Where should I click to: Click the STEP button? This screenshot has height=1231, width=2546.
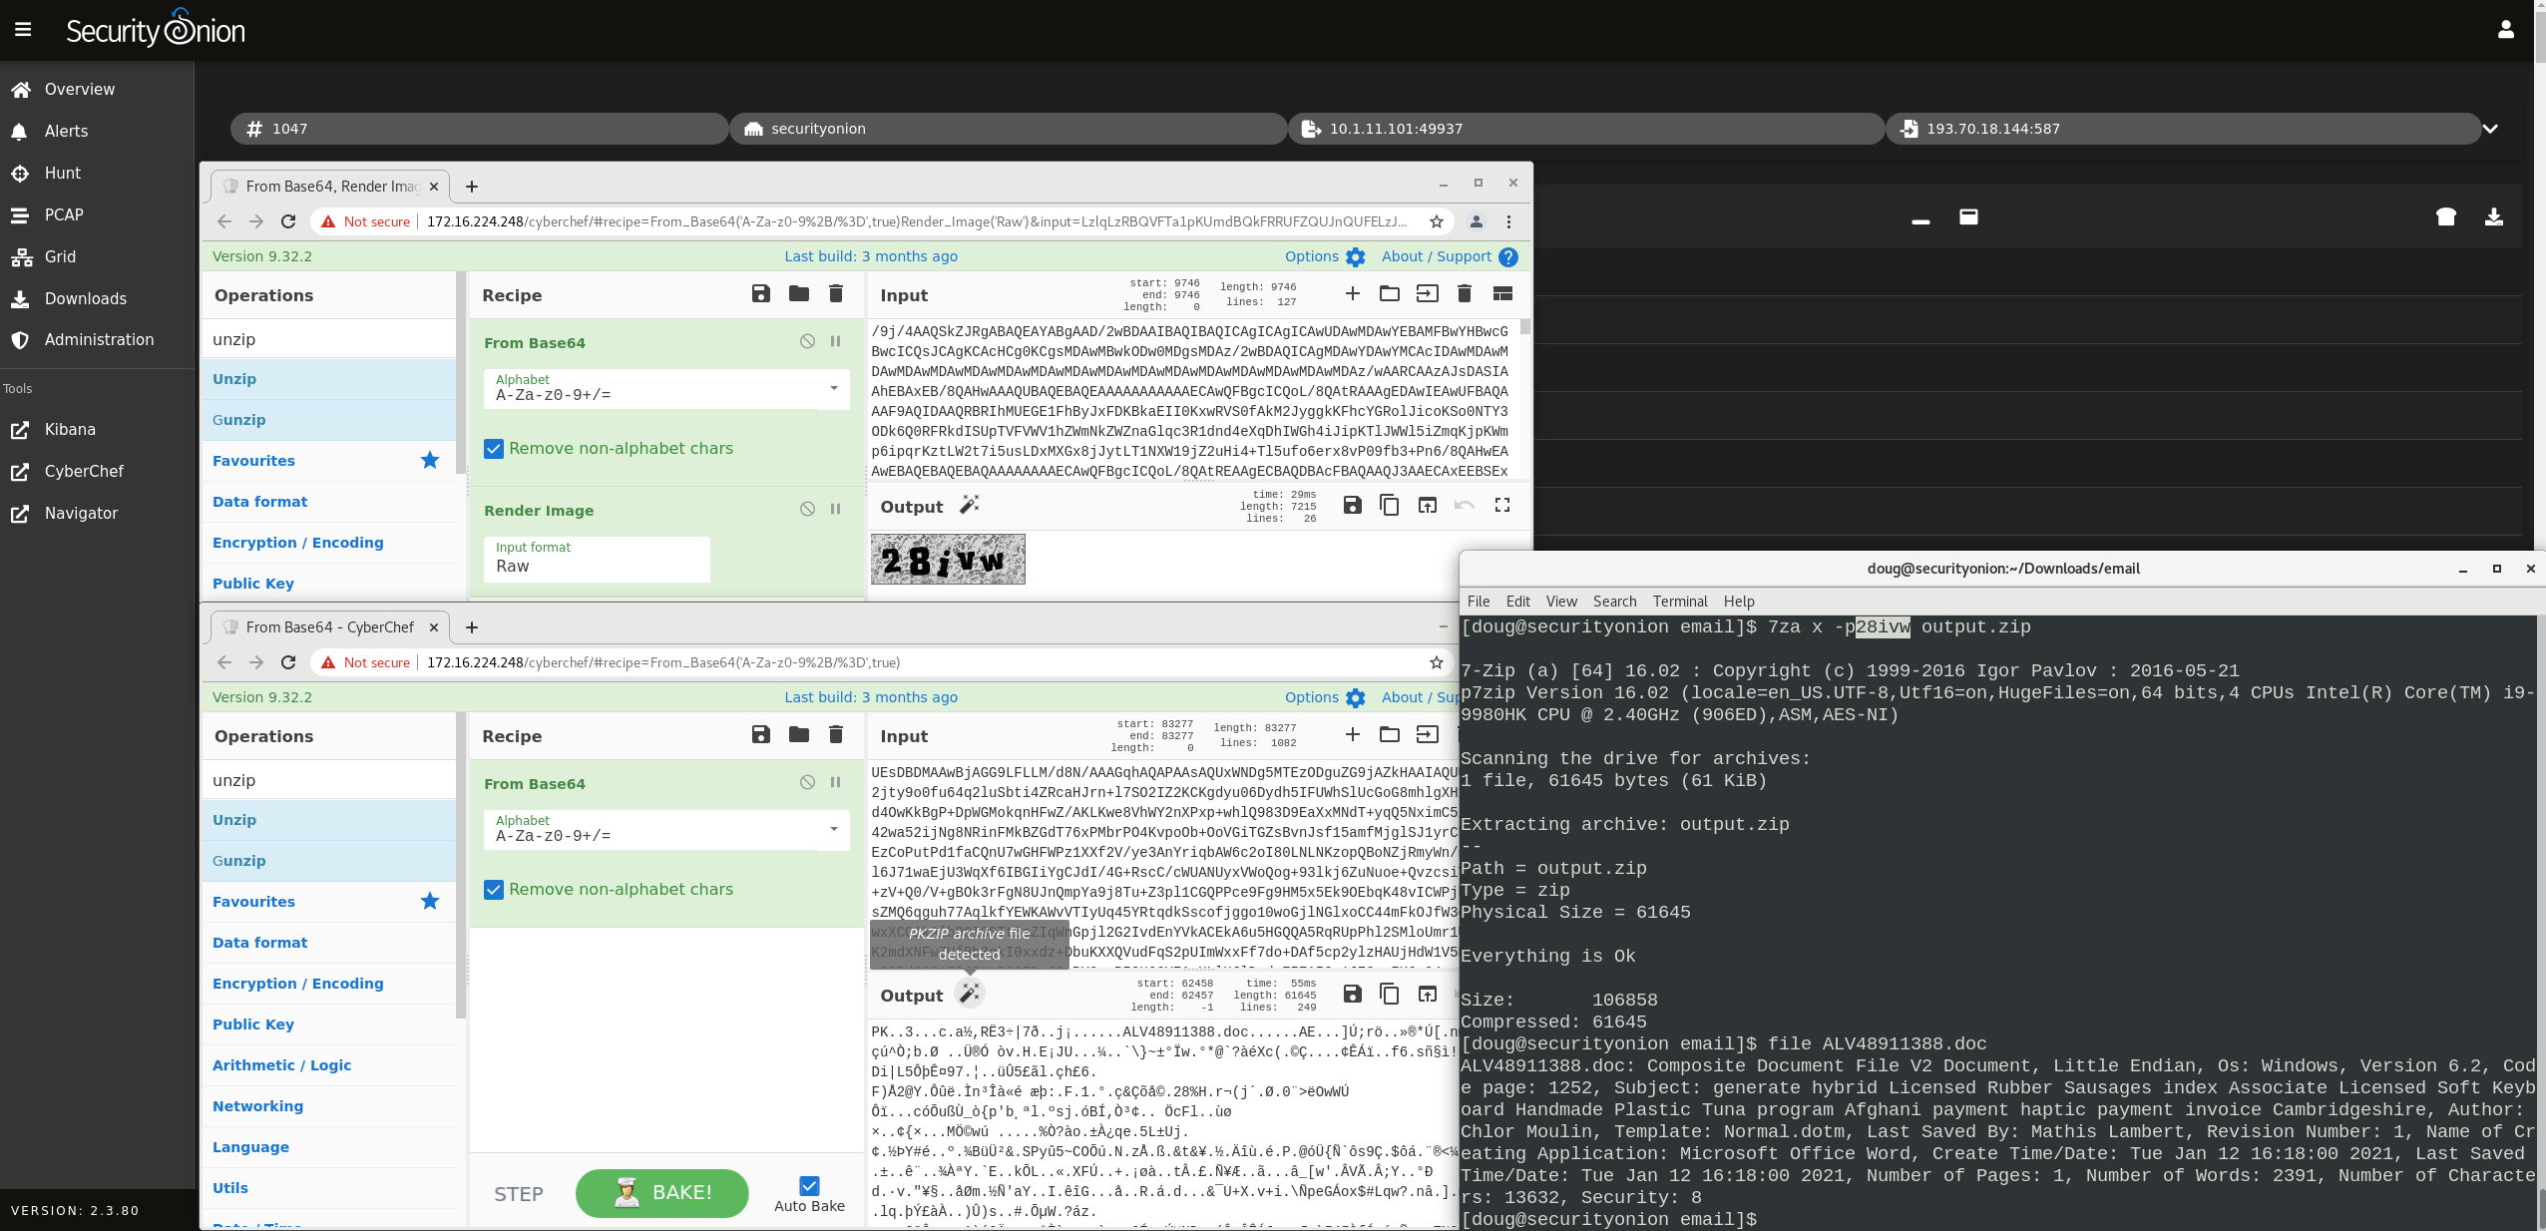(x=519, y=1194)
